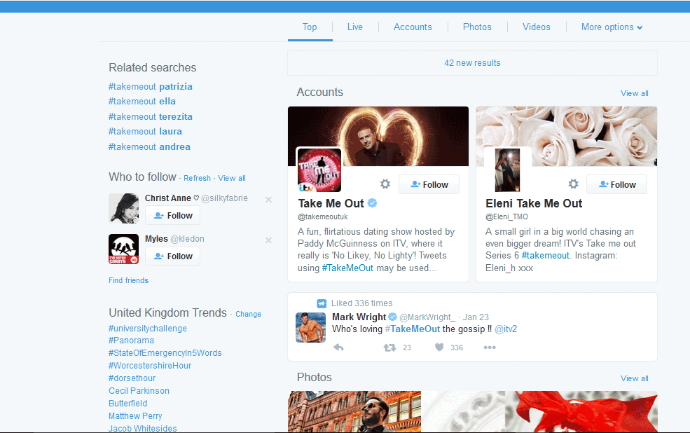Search #takemeout andrea
Image resolution: width=690 pixels, height=433 pixels.
click(150, 146)
